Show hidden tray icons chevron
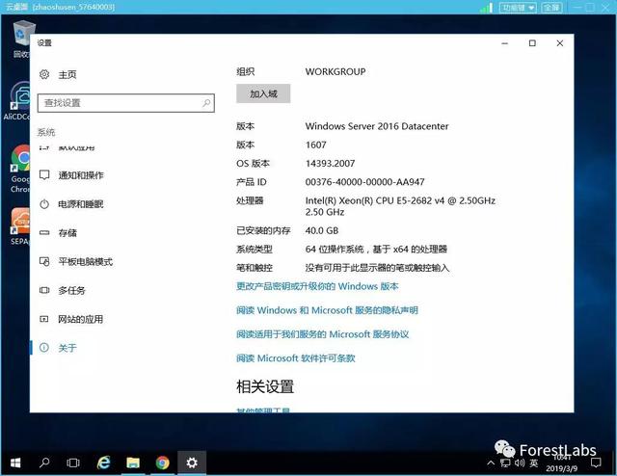 (x=491, y=463)
